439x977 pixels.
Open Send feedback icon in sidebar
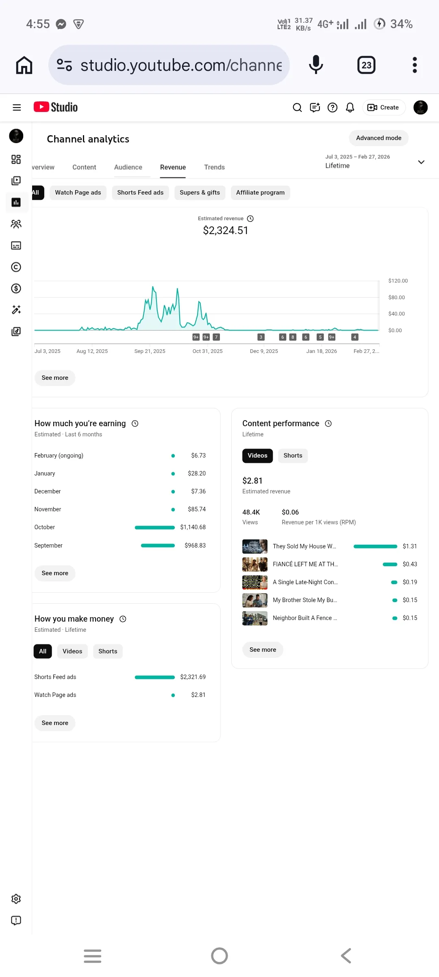point(16,920)
